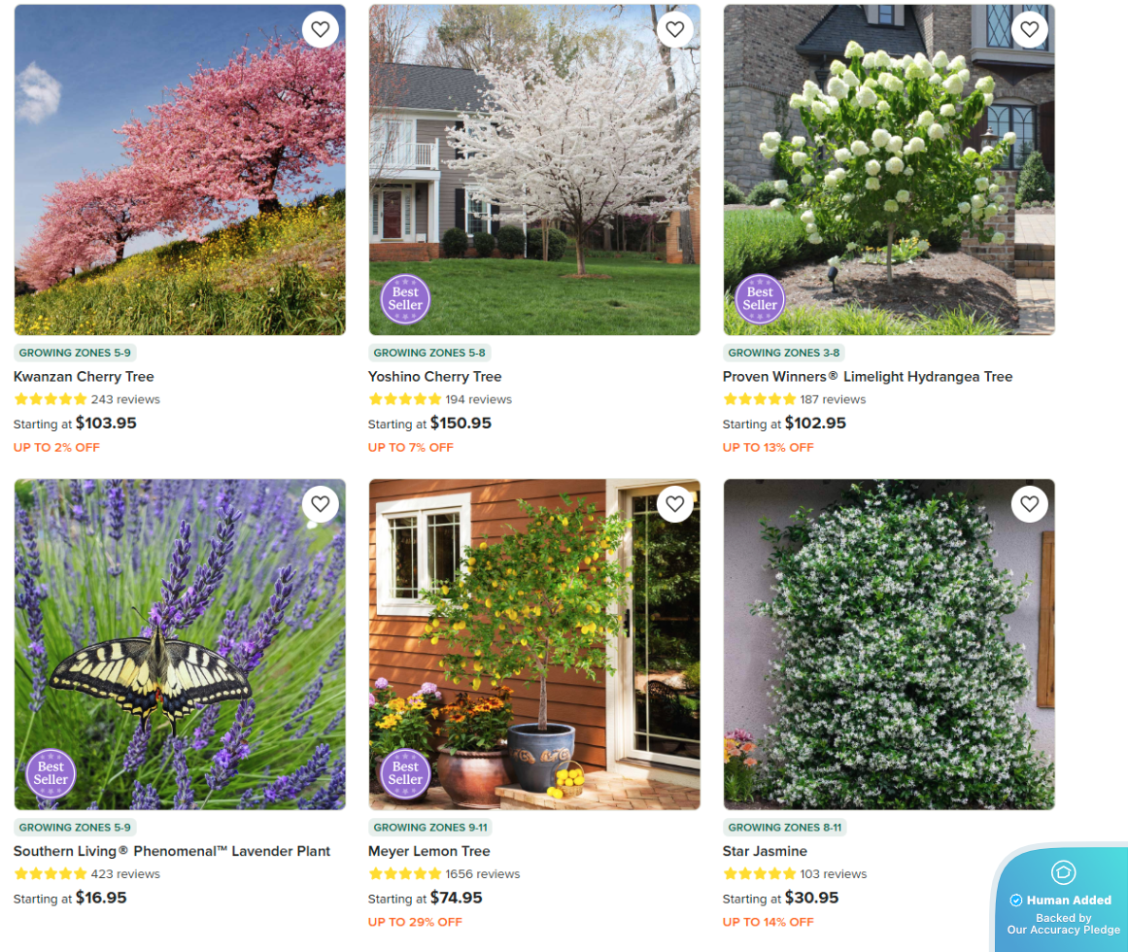1128x952 pixels.
Task: Click the Star Jasmine vine photo
Action: pos(889,644)
